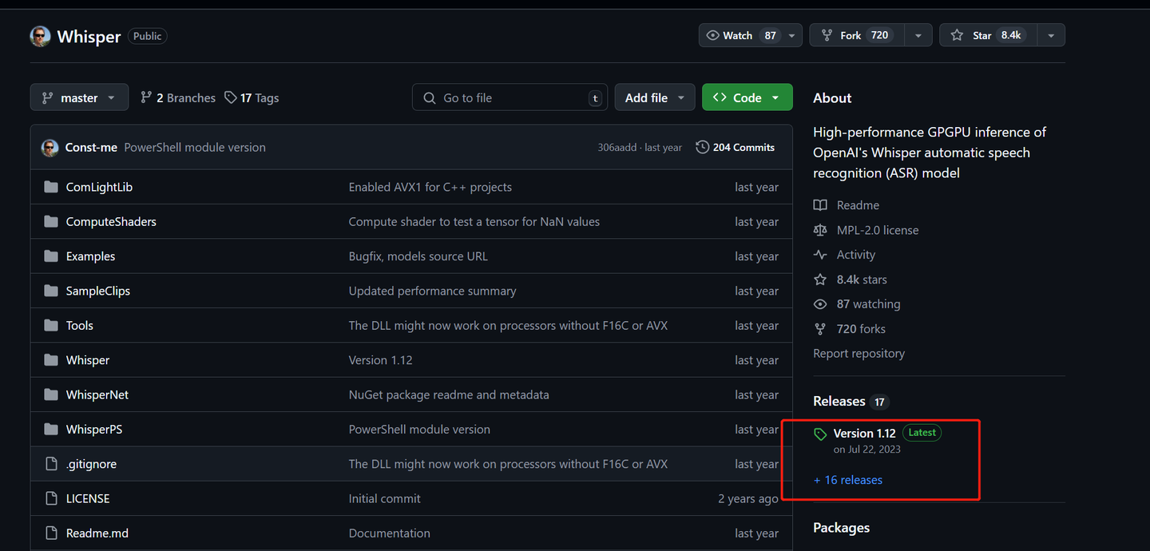The image size is (1150, 551).
Task: Click the Fork icon button
Action: click(x=825, y=35)
